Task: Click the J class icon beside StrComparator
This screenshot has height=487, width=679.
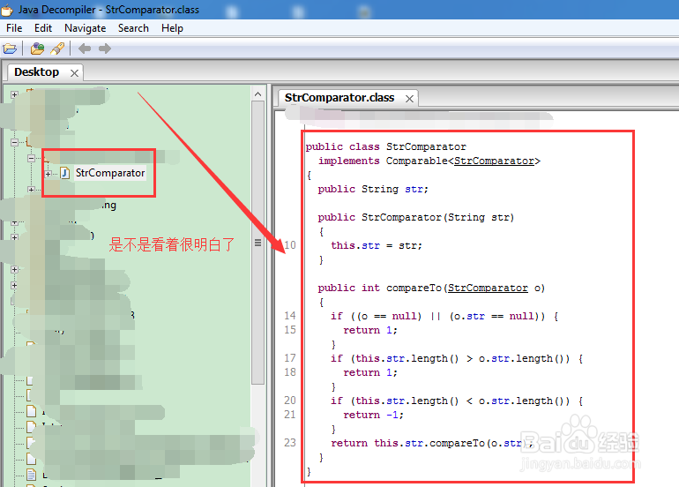Action: click(65, 173)
